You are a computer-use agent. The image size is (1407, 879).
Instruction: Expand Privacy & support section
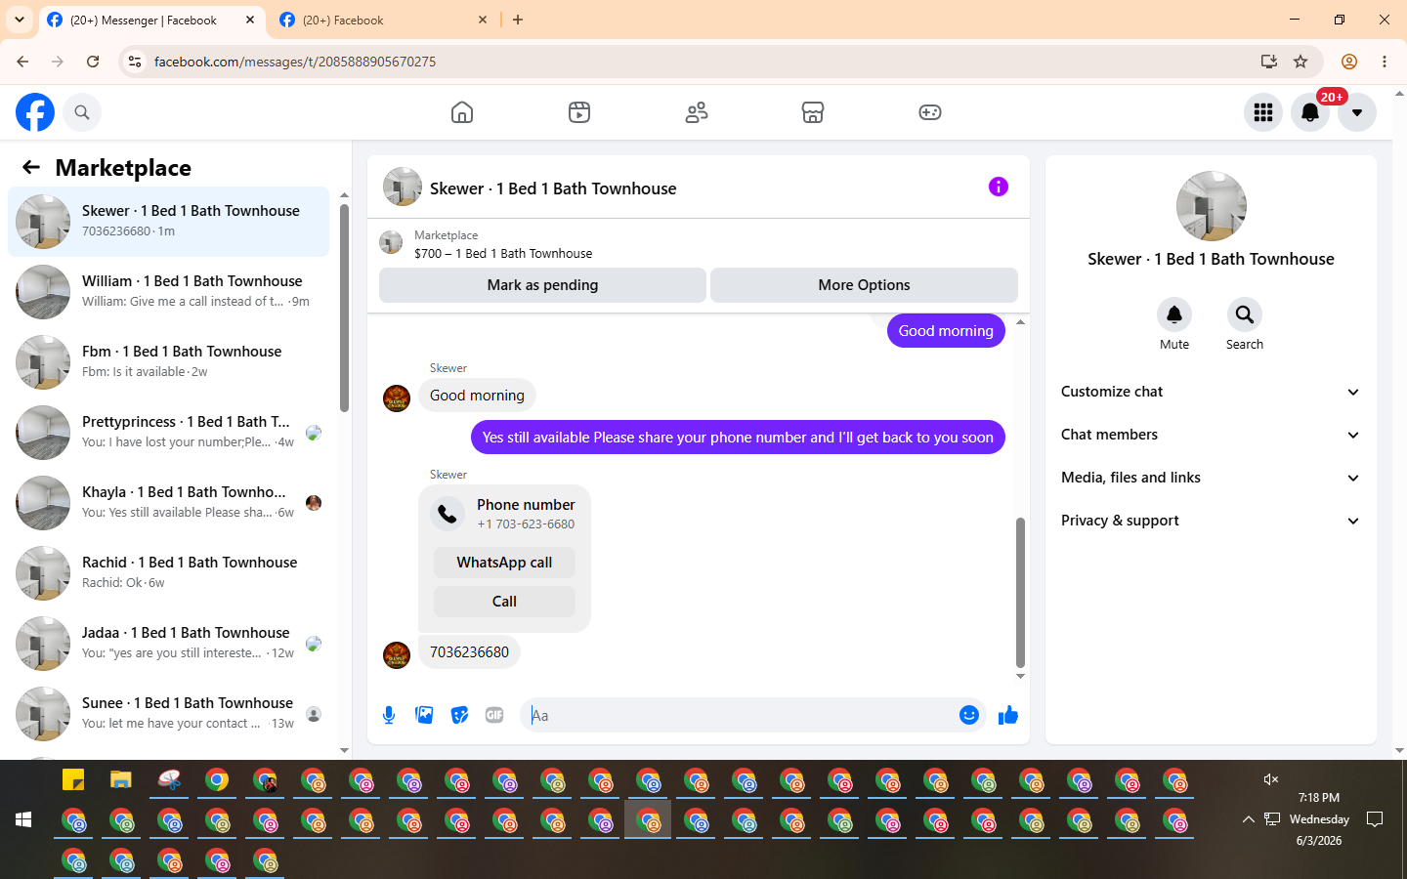pyautogui.click(x=1211, y=521)
